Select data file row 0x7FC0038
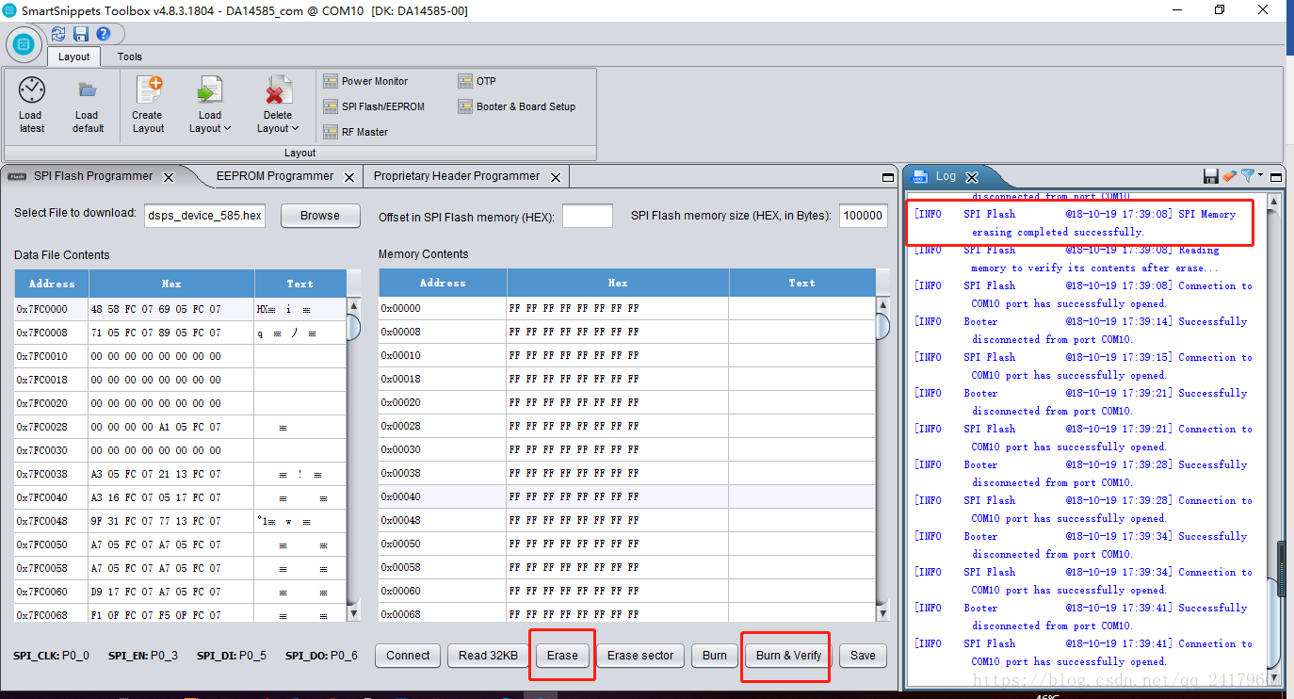The image size is (1294, 699). [x=181, y=474]
